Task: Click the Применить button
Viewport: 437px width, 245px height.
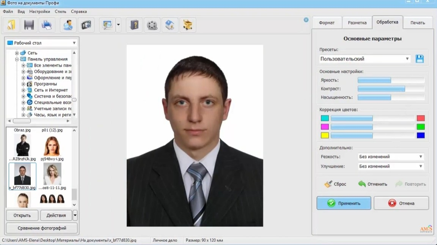Action: click(x=344, y=203)
